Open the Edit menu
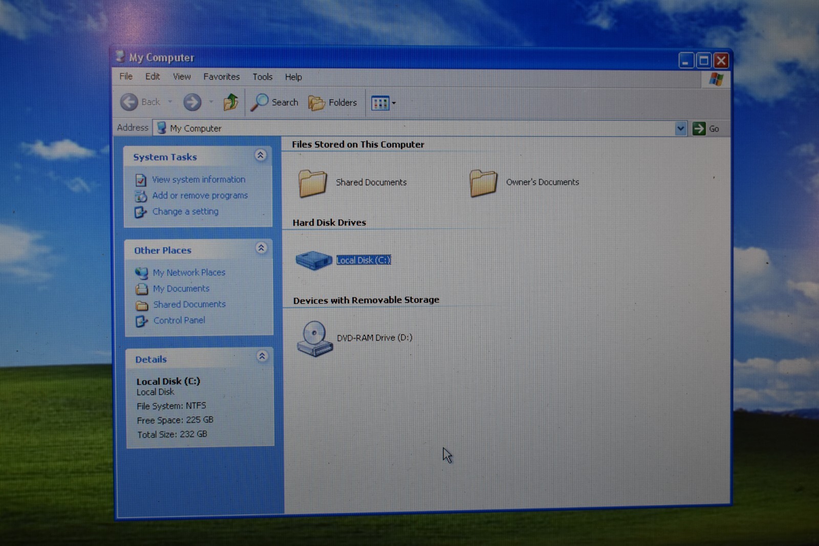Image resolution: width=819 pixels, height=546 pixels. pyautogui.click(x=153, y=76)
